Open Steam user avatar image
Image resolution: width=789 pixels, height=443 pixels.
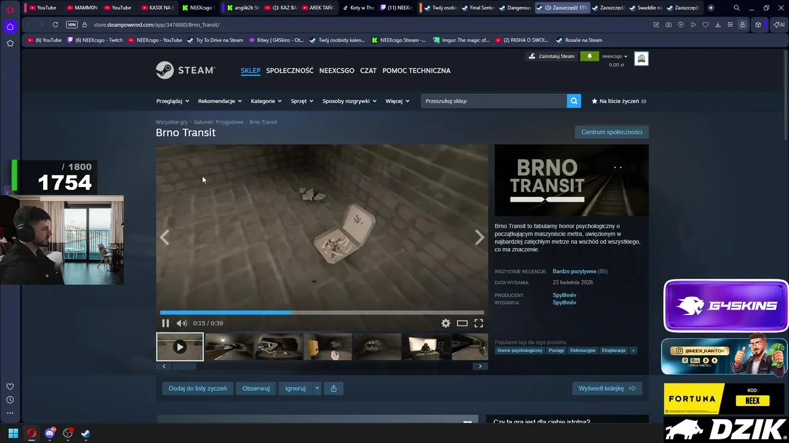641,58
